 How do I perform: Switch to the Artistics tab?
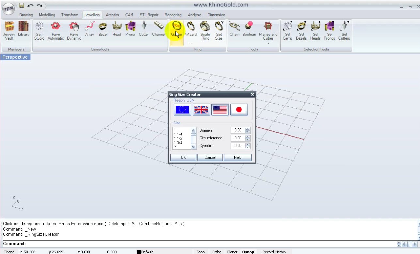(x=113, y=15)
